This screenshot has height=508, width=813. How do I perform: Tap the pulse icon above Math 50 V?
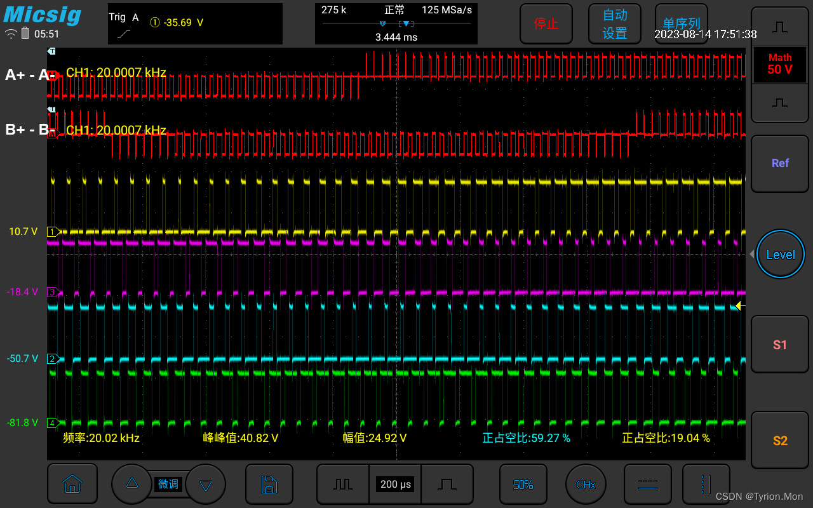(x=780, y=27)
